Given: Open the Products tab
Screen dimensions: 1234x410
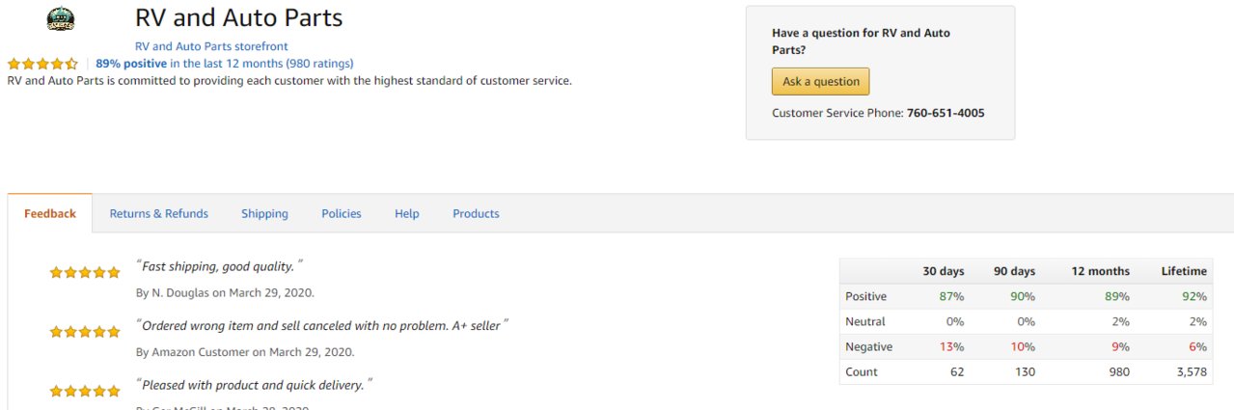Looking at the screenshot, I should 477,213.
